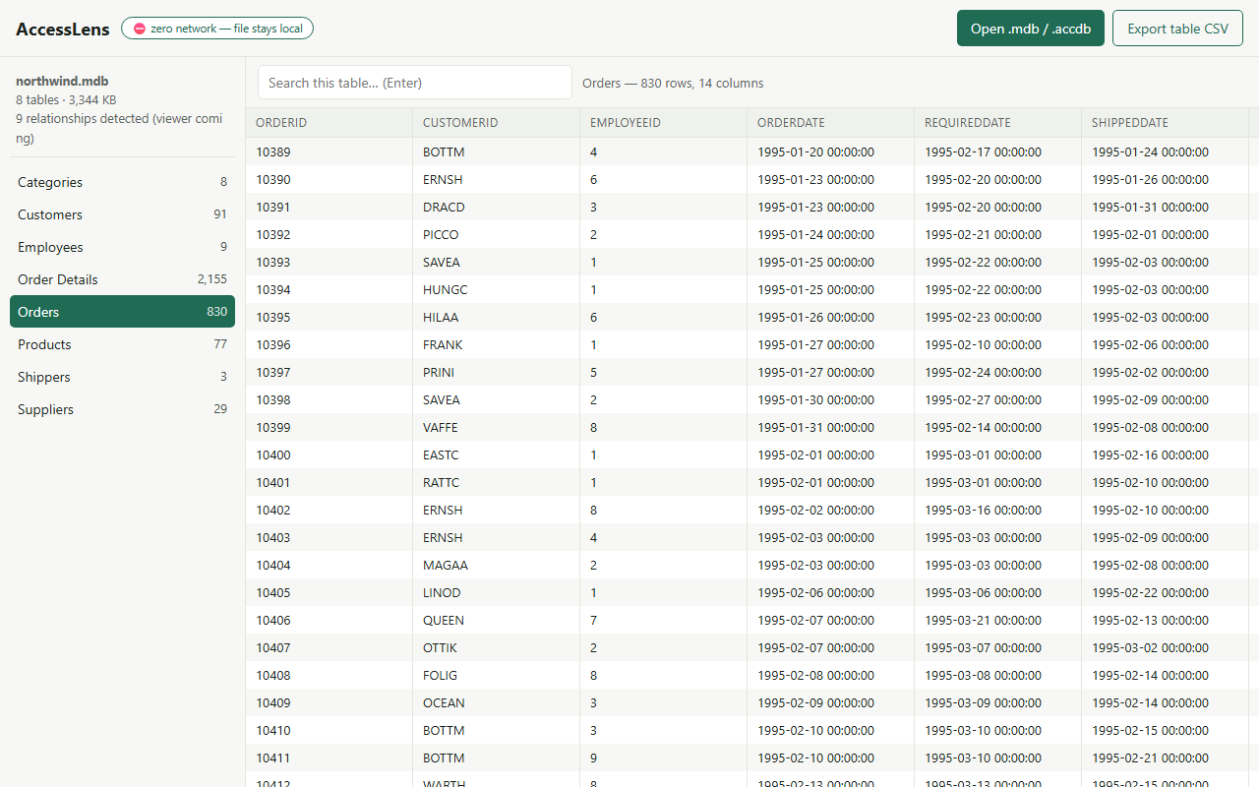Click the ORDERID column header
1259x787 pixels.
click(330, 123)
